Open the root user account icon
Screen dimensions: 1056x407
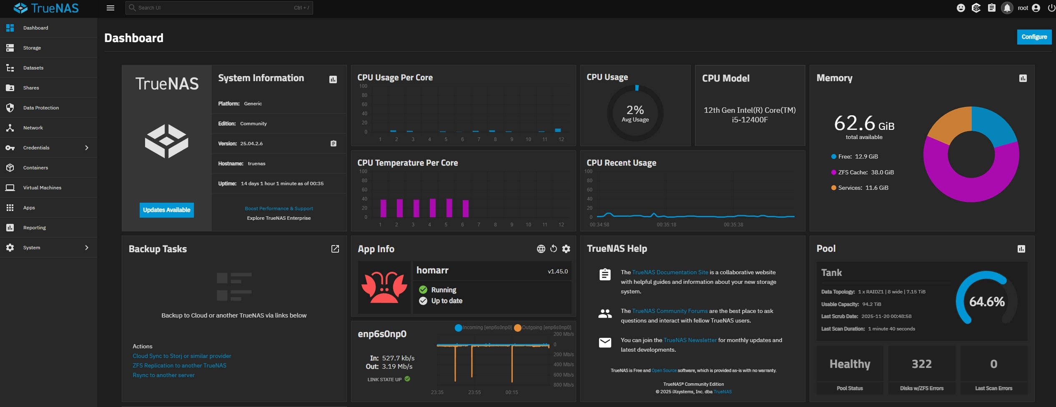(x=1036, y=7)
